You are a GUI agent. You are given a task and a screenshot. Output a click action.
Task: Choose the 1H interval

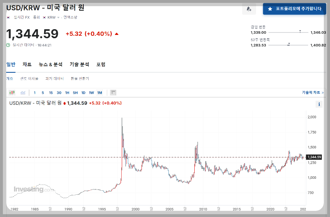tap(67, 92)
